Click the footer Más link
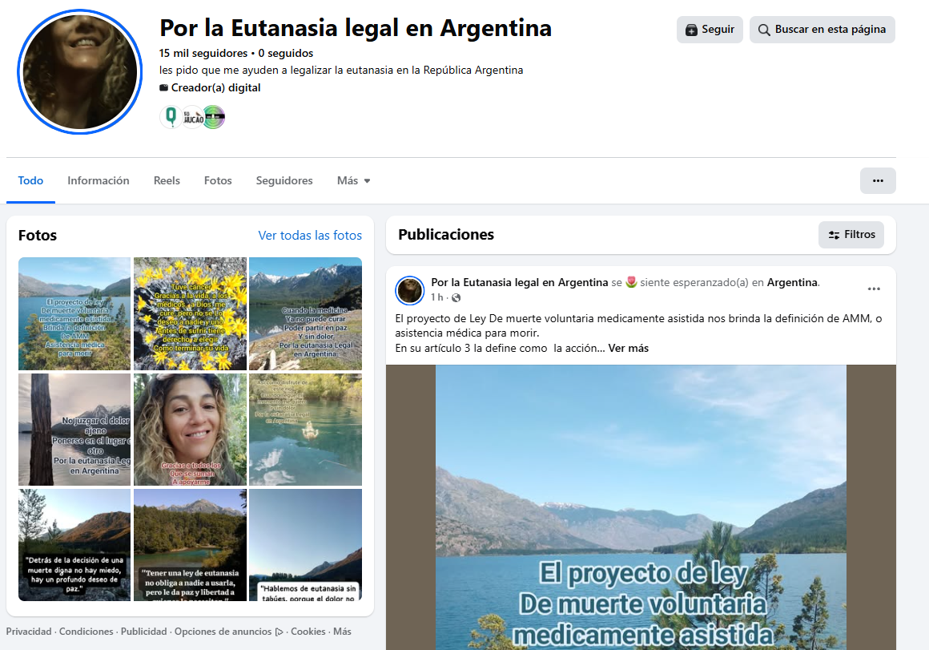This screenshot has width=929, height=650. pyautogui.click(x=342, y=632)
